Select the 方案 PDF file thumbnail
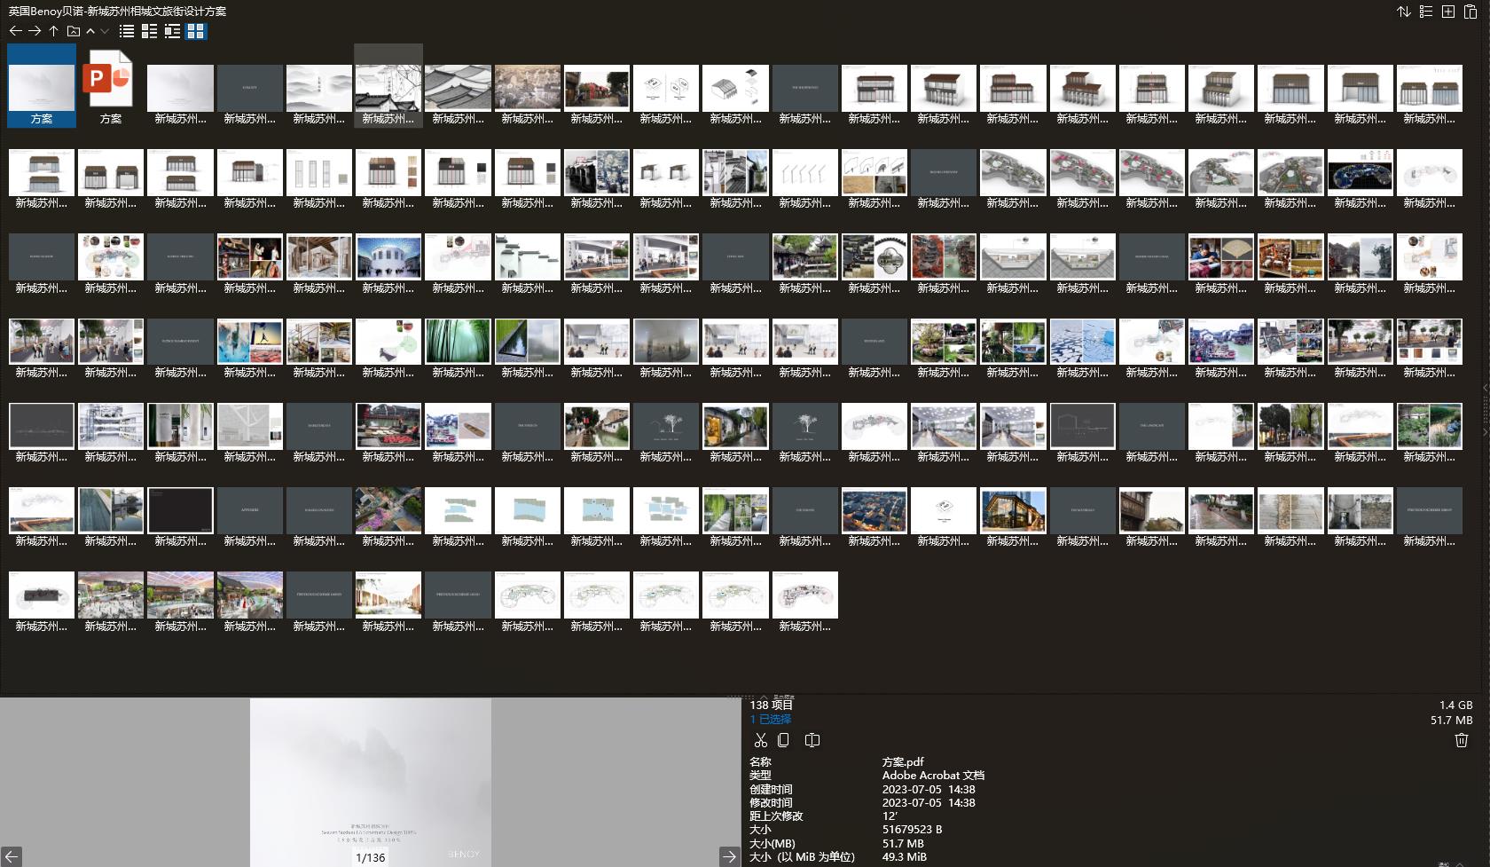1490x867 pixels. tap(42, 87)
